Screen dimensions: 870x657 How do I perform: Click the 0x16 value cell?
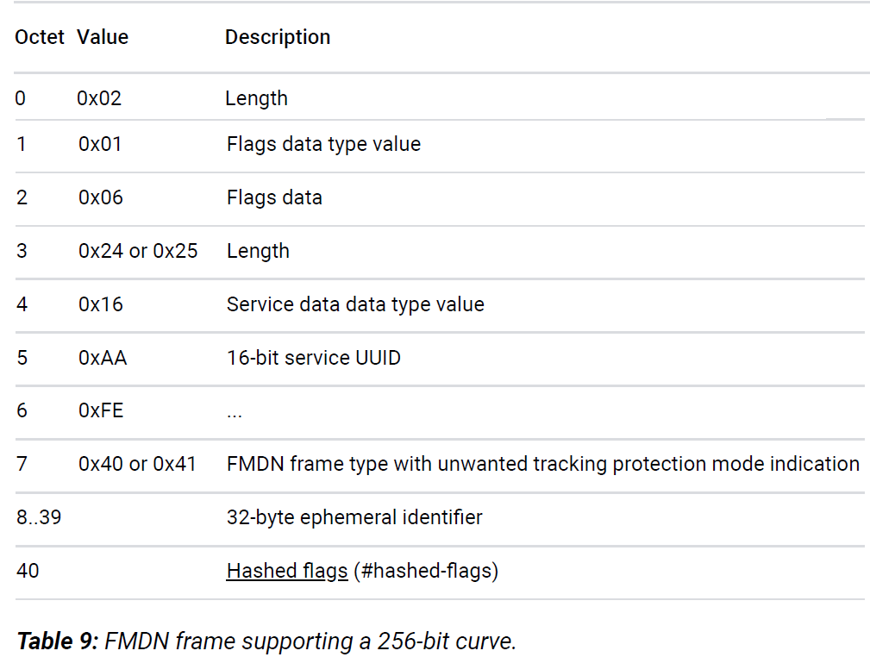[101, 304]
